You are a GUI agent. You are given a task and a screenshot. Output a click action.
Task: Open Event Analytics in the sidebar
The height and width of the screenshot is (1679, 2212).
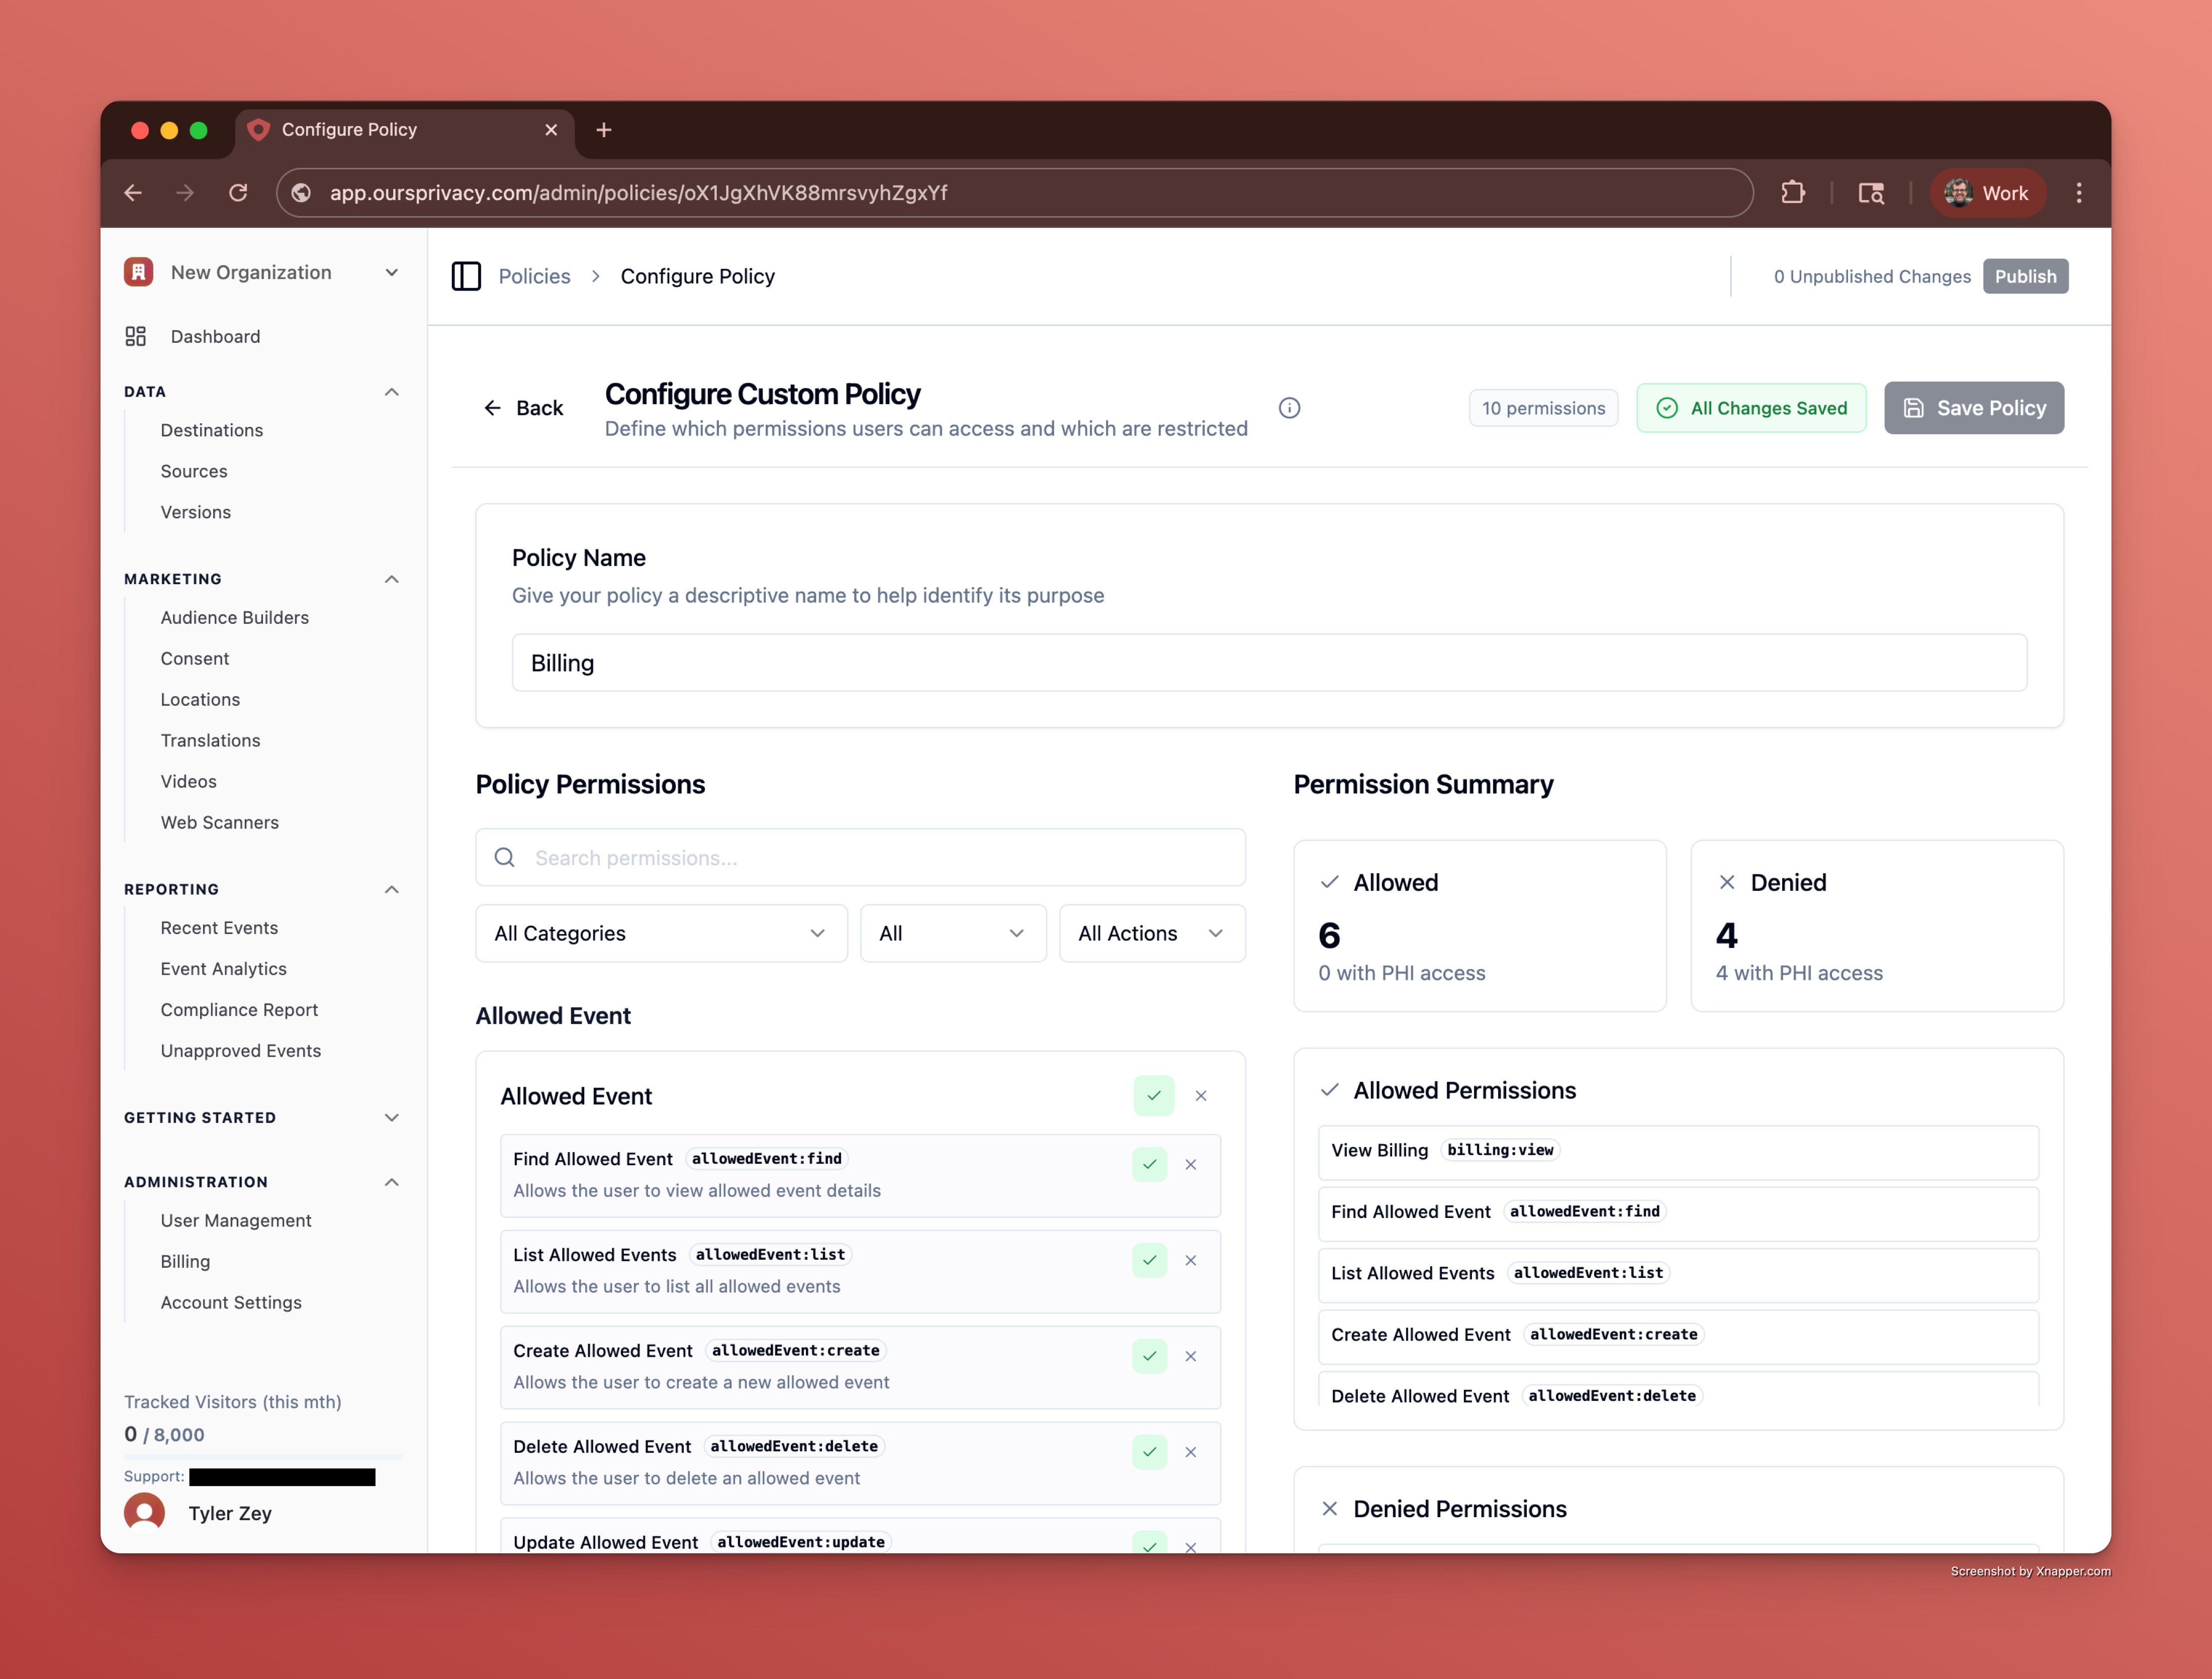[x=224, y=968]
